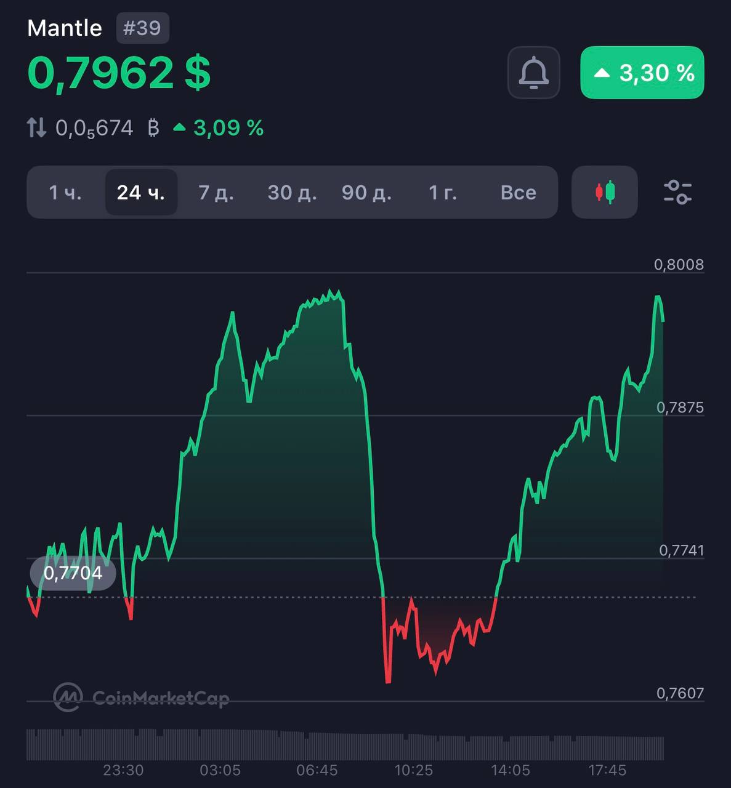Tap the volume bars below the chart

click(345, 745)
